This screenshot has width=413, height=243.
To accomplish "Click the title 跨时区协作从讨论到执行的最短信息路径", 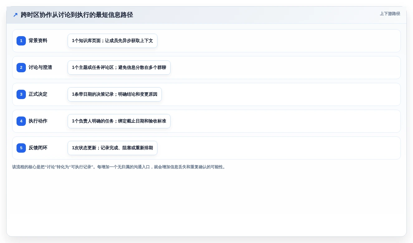I will (77, 15).
